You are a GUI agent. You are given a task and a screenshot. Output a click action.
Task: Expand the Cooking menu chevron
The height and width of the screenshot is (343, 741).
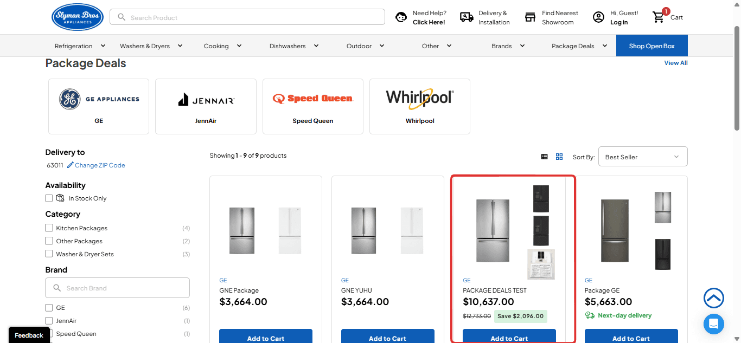(x=239, y=46)
